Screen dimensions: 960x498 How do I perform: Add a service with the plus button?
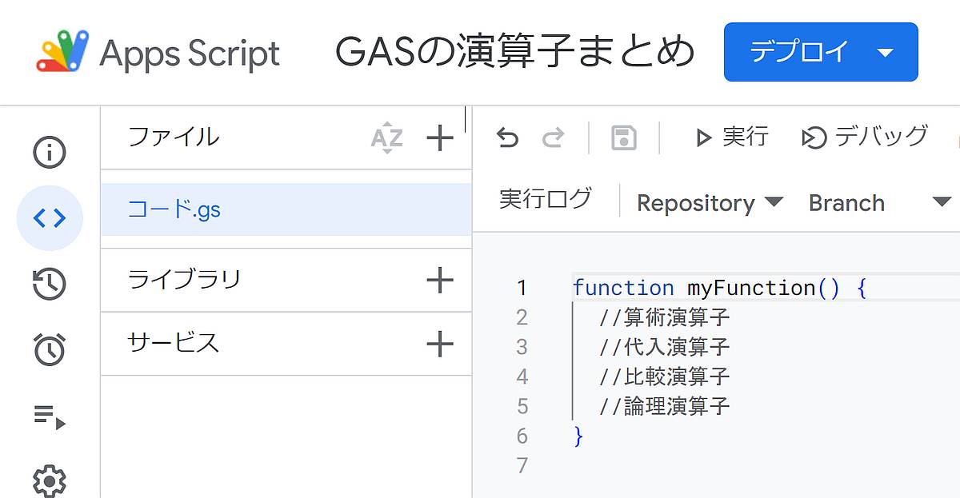pyautogui.click(x=438, y=344)
